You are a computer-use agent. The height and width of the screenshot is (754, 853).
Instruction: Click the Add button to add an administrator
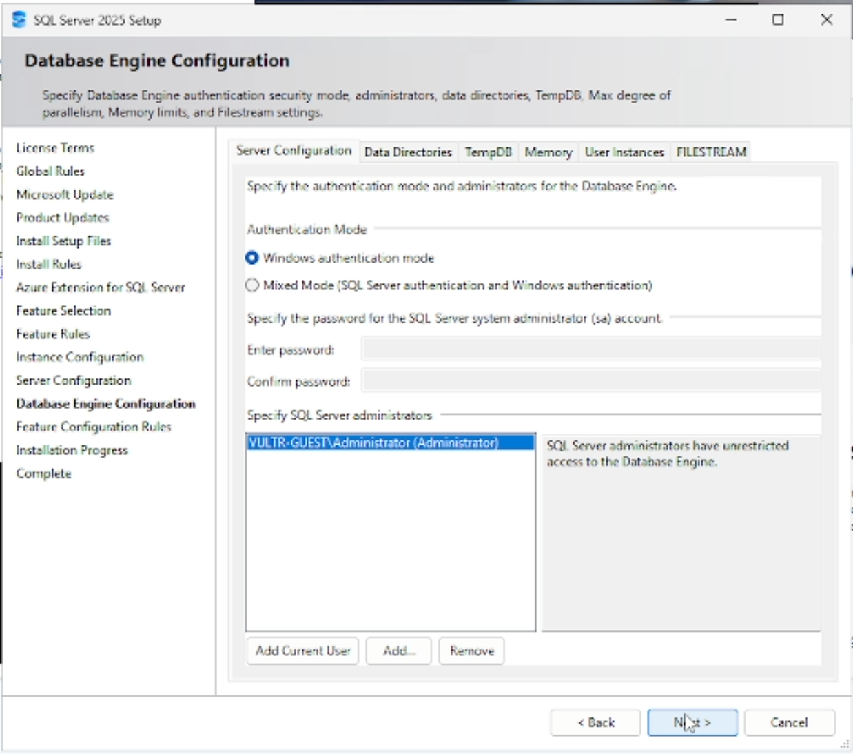(398, 651)
